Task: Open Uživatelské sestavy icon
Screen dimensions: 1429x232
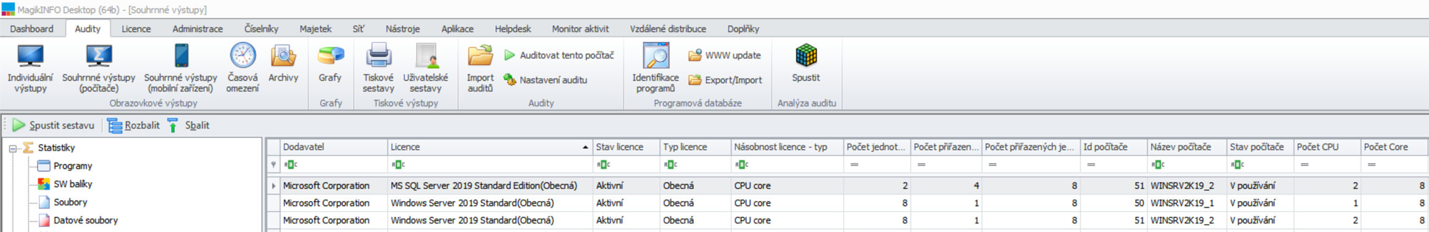Action: point(426,56)
